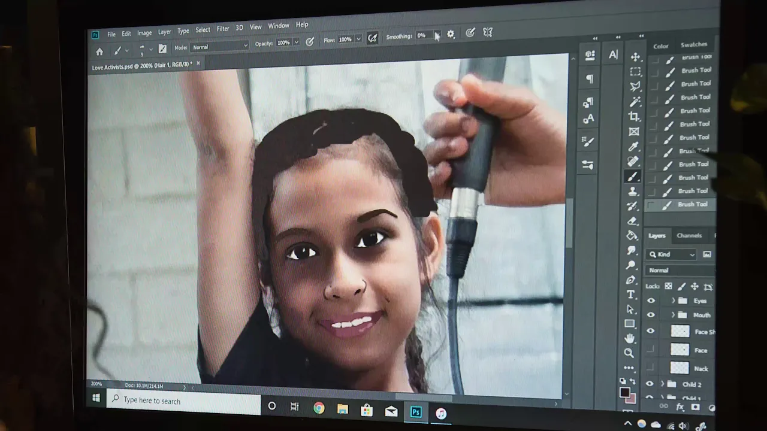Switch to the Color tab

pos(661,46)
